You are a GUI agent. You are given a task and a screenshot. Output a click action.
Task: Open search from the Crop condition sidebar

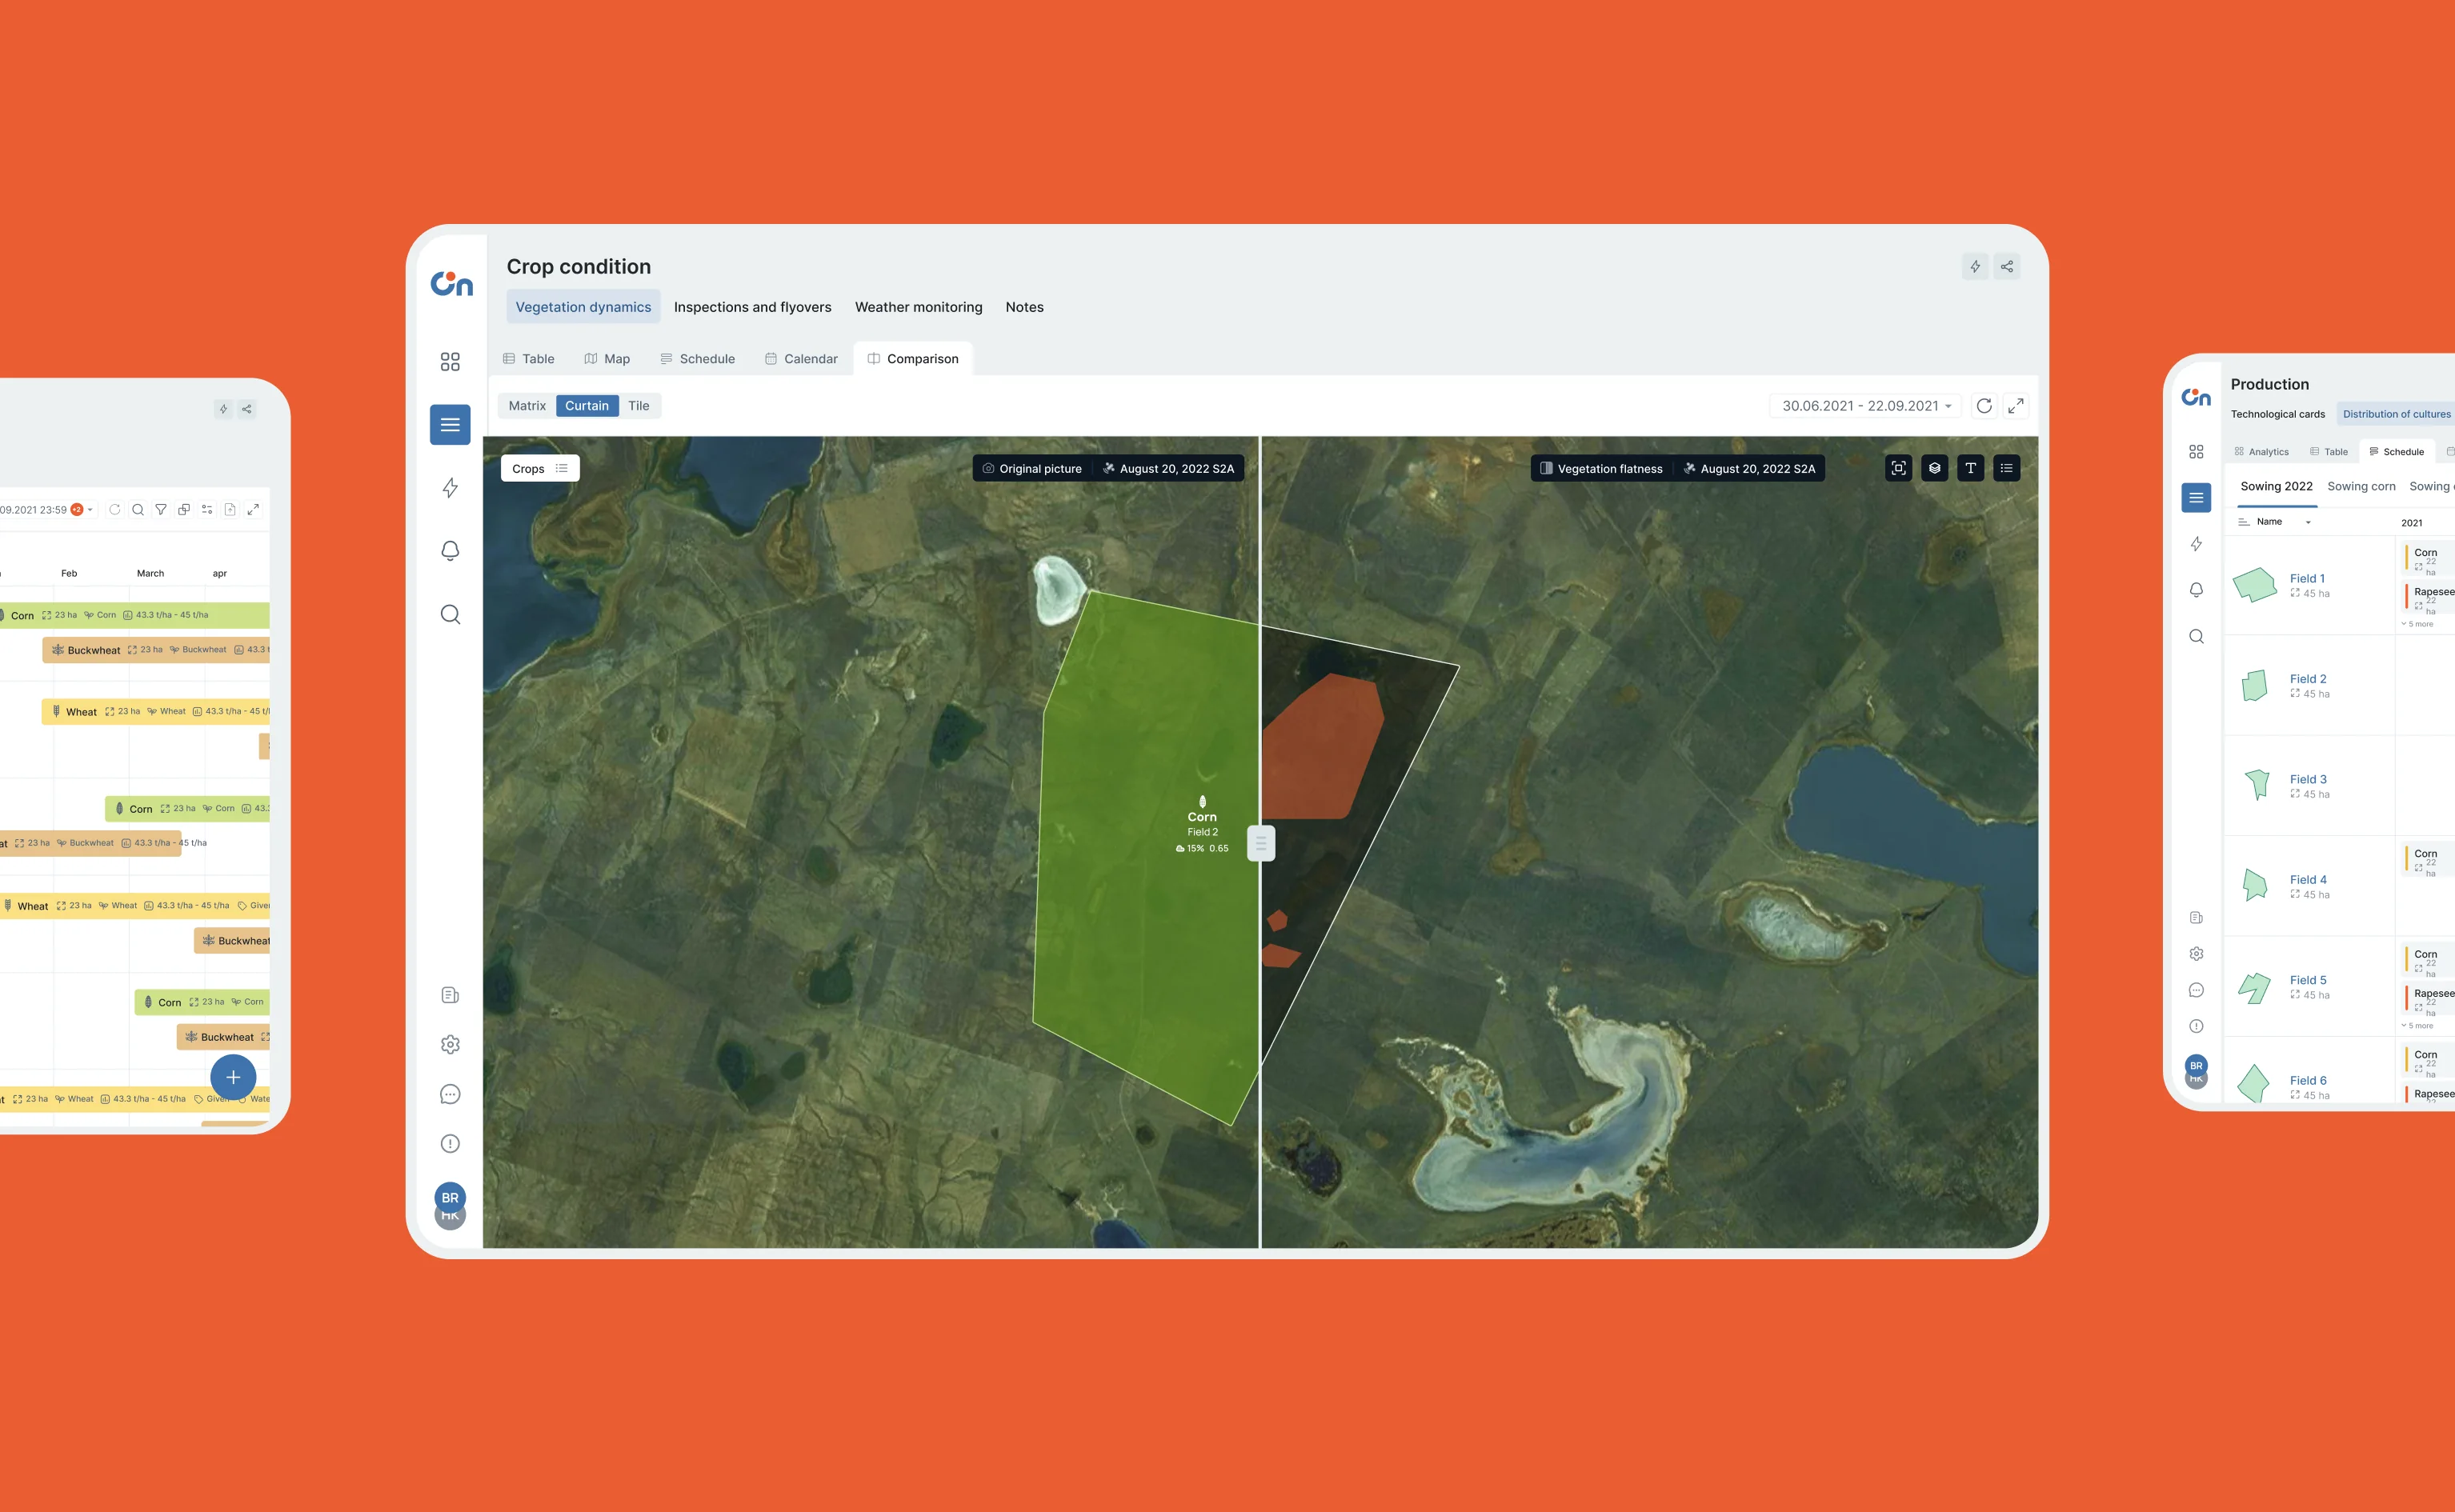point(450,614)
